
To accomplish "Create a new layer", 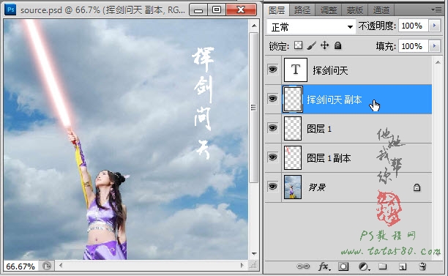I will click(x=403, y=266).
